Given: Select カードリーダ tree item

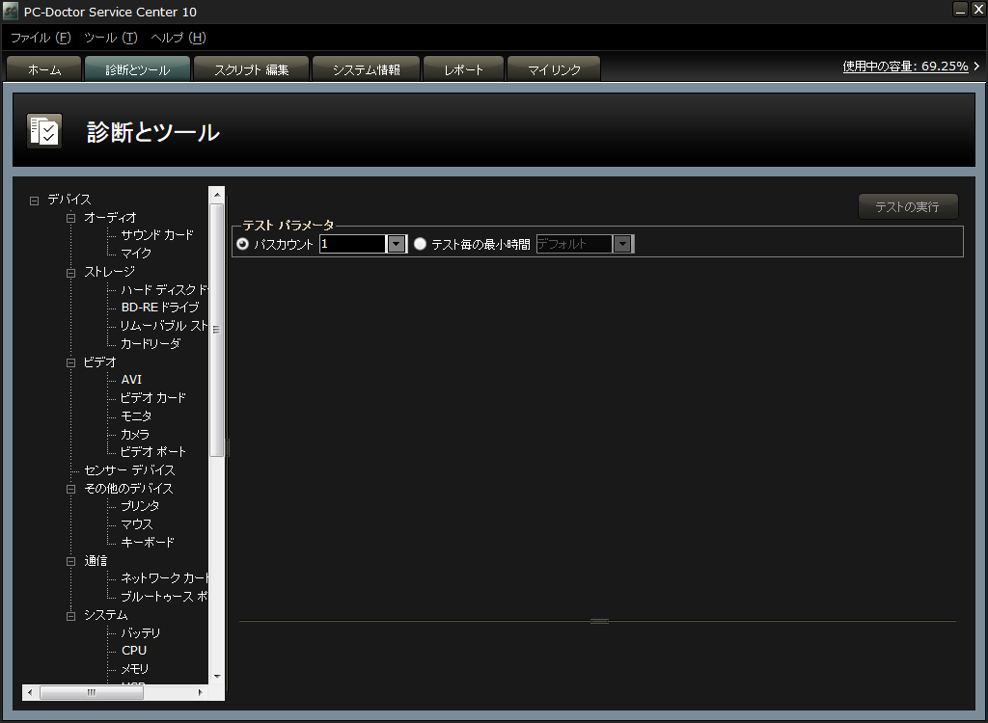Looking at the screenshot, I should coord(151,344).
